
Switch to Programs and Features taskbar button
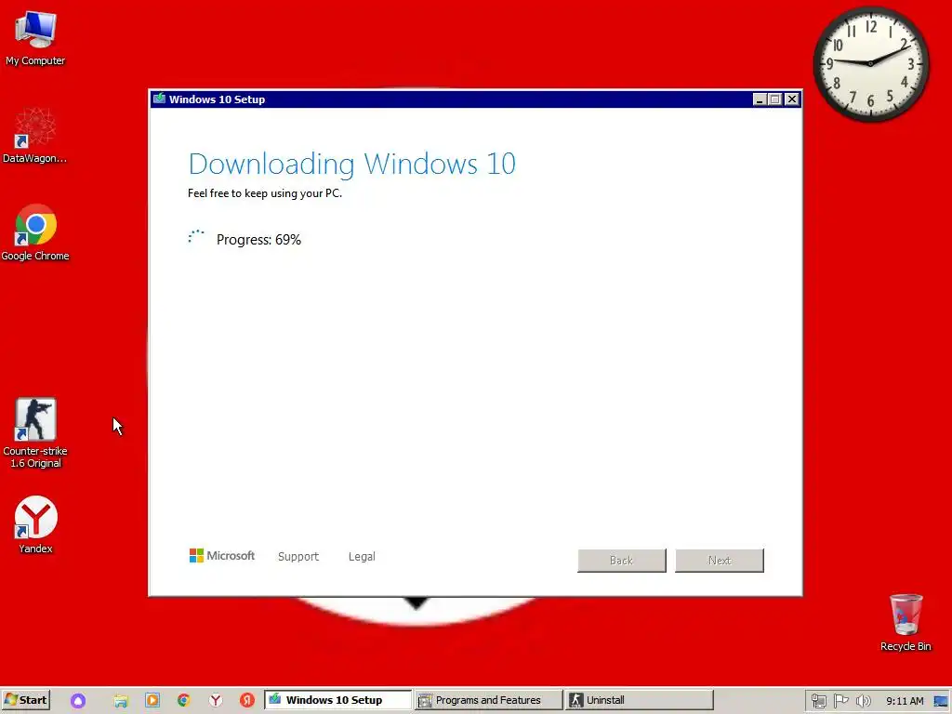pos(488,700)
